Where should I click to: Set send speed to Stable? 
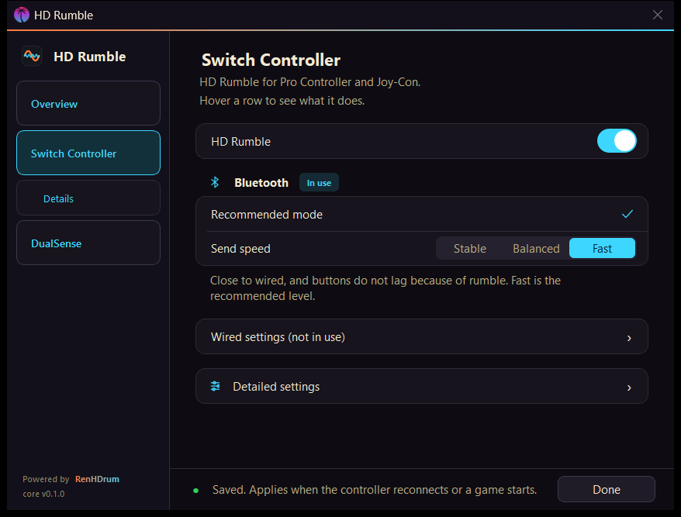(x=469, y=248)
